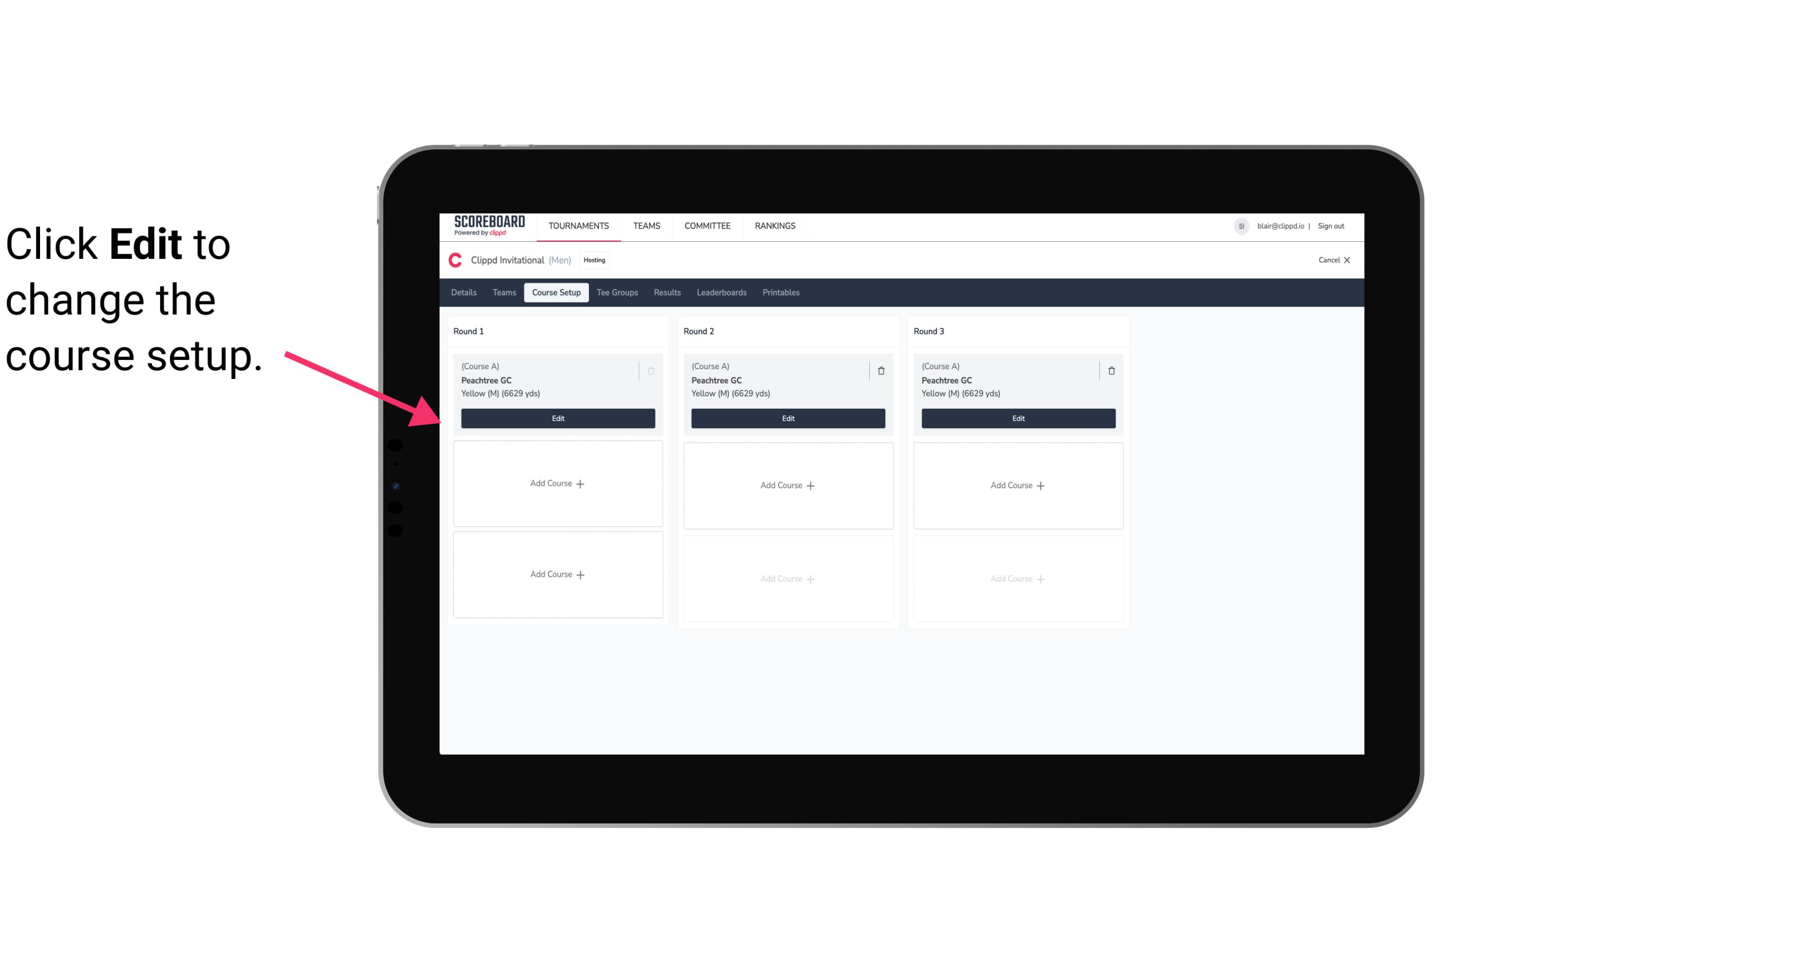Open the Results tab
Viewport: 1797px width, 967px height.
pyautogui.click(x=666, y=292)
